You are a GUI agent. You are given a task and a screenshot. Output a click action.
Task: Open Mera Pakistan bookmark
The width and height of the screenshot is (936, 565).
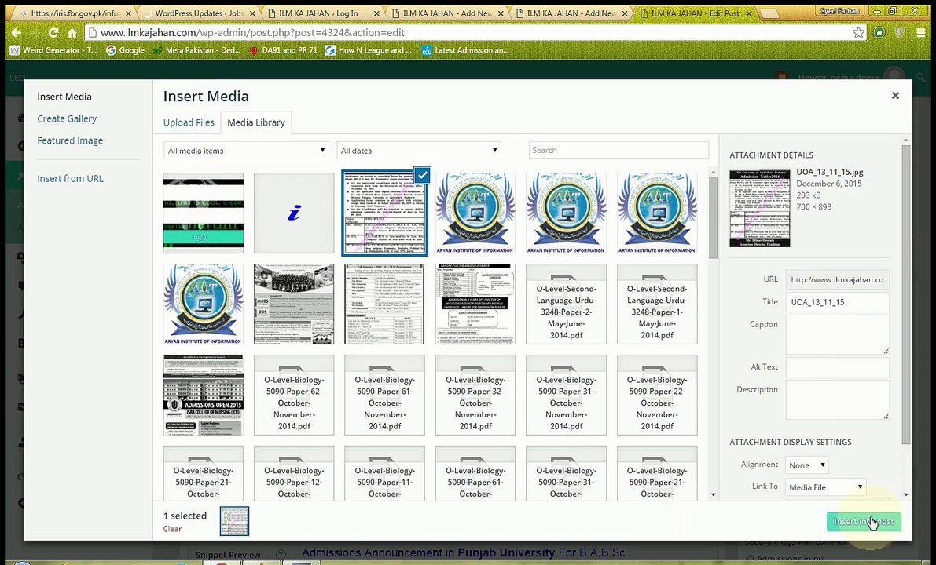tap(197, 50)
